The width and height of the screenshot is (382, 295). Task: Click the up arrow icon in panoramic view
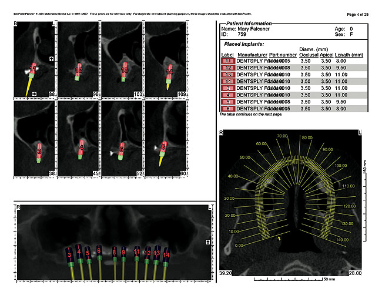click(207, 242)
